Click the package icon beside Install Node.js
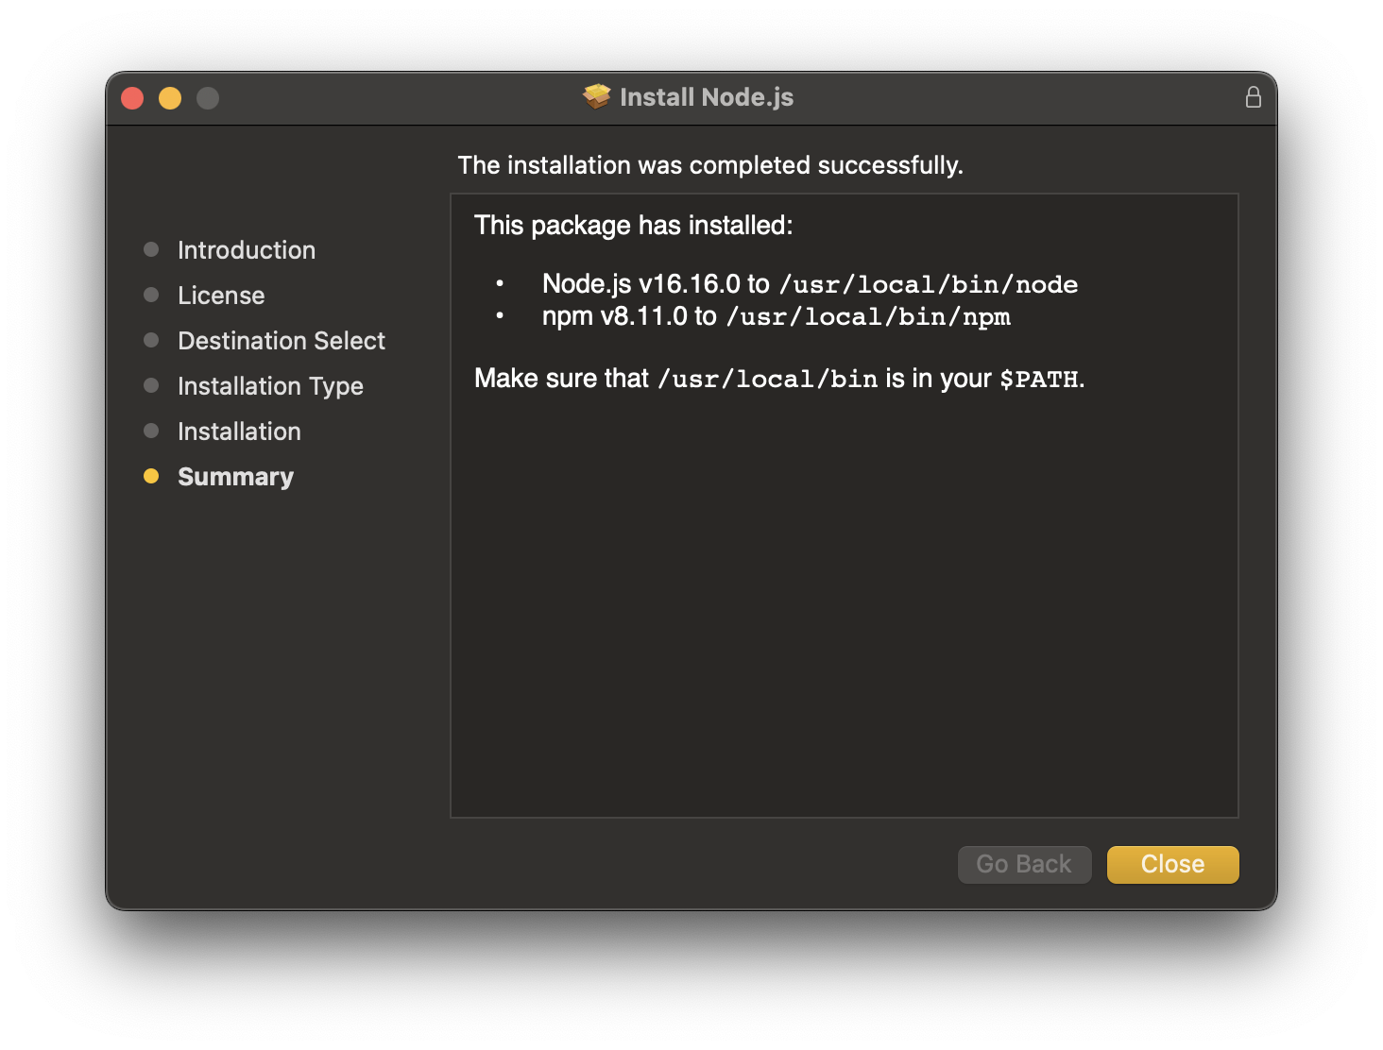The width and height of the screenshot is (1383, 1050). [x=597, y=96]
